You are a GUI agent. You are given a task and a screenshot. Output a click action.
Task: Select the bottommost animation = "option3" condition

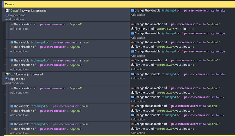point(48,129)
